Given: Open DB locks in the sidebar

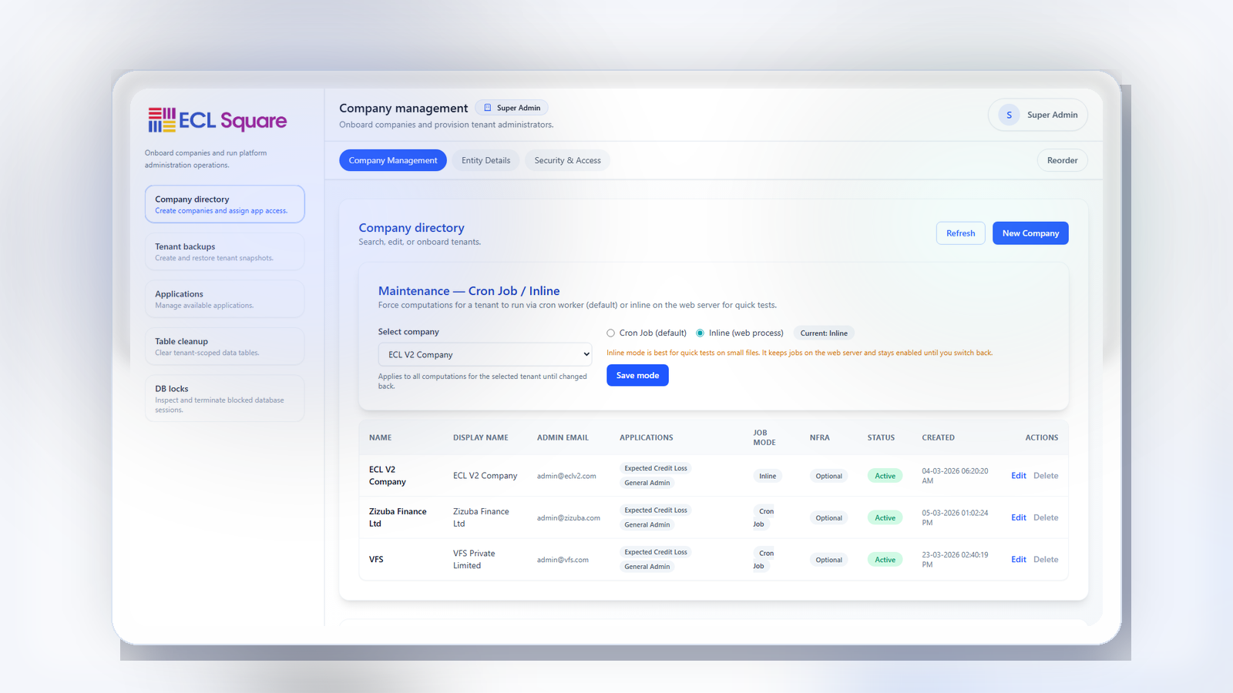Looking at the screenshot, I should point(224,398).
